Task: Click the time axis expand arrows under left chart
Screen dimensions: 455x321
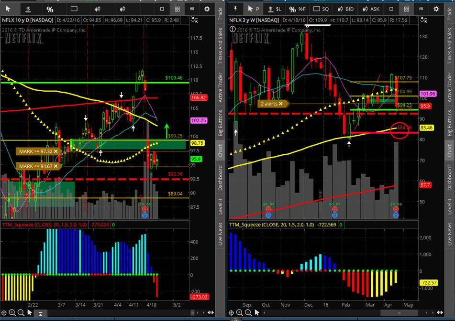Action: [211, 312]
